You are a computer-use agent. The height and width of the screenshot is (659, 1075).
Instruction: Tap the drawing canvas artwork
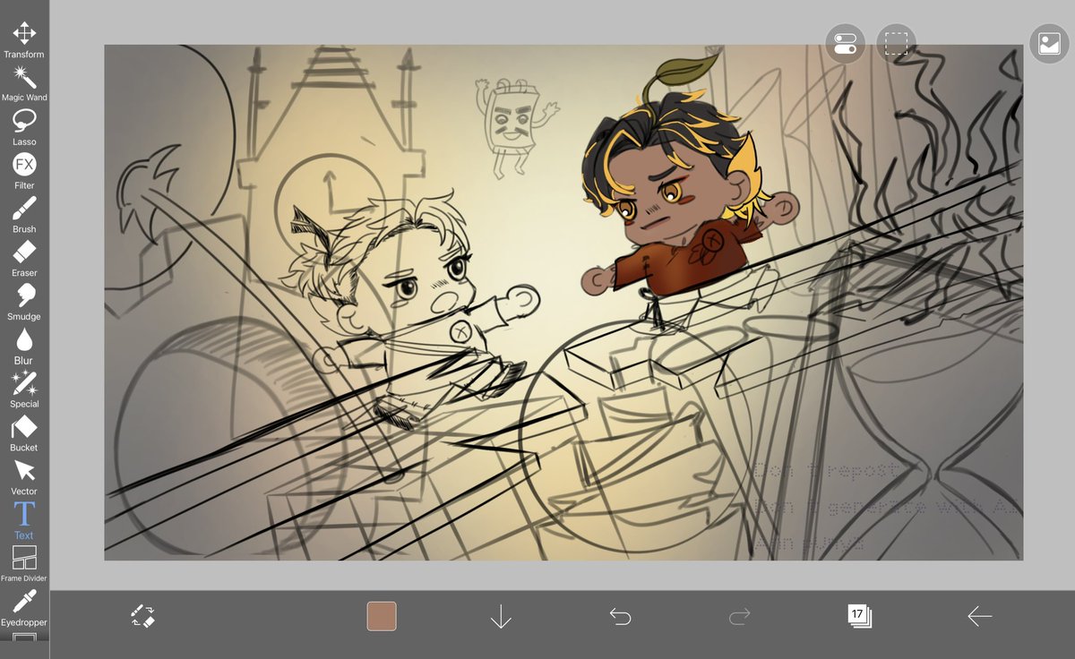pyautogui.click(x=563, y=303)
